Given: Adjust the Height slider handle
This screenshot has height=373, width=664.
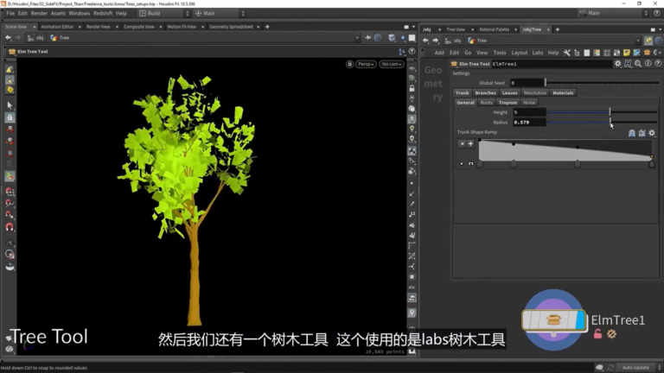Looking at the screenshot, I should pos(610,112).
